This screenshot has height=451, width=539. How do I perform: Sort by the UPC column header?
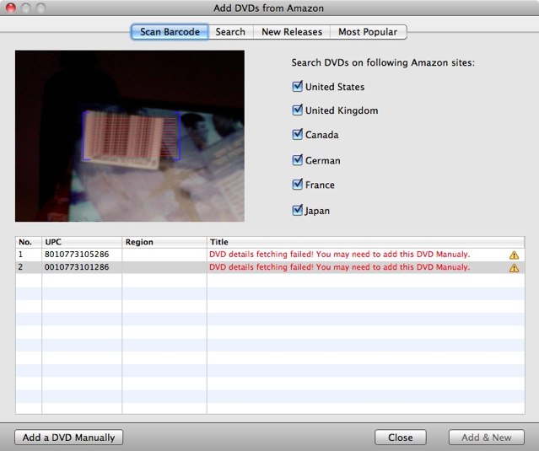pyautogui.click(x=82, y=242)
